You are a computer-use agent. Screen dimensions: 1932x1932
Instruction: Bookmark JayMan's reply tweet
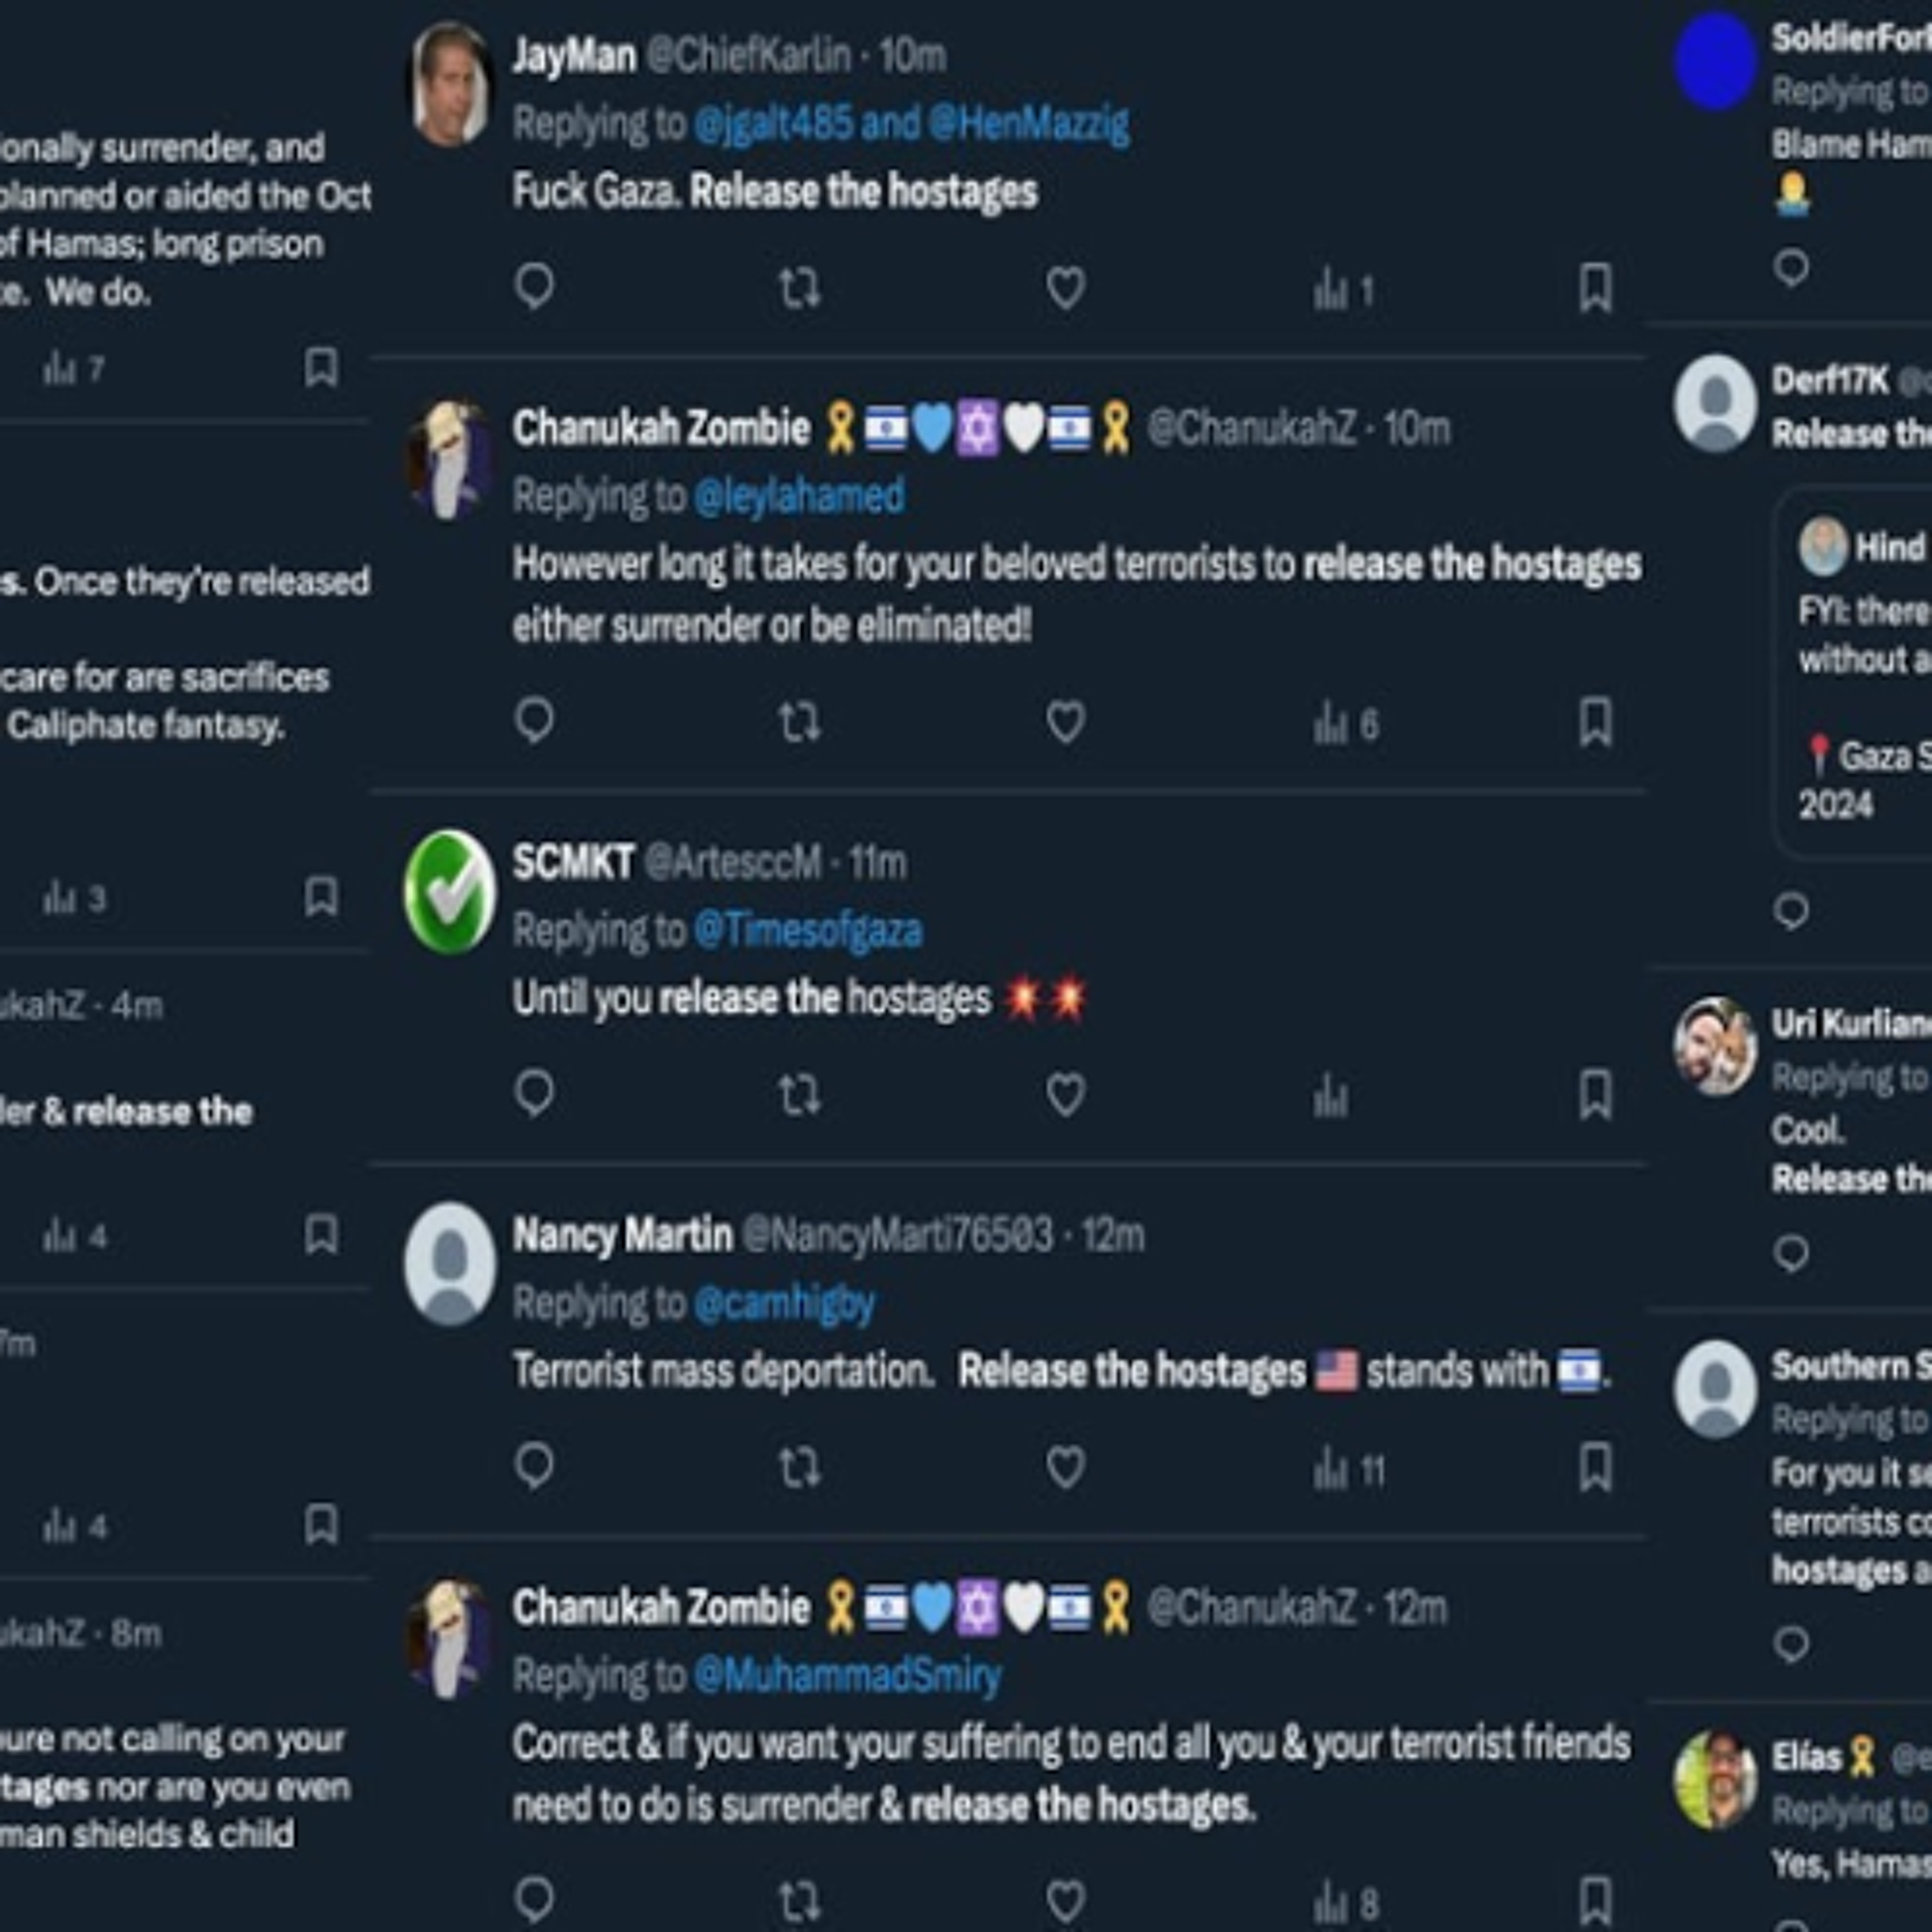coord(1595,289)
